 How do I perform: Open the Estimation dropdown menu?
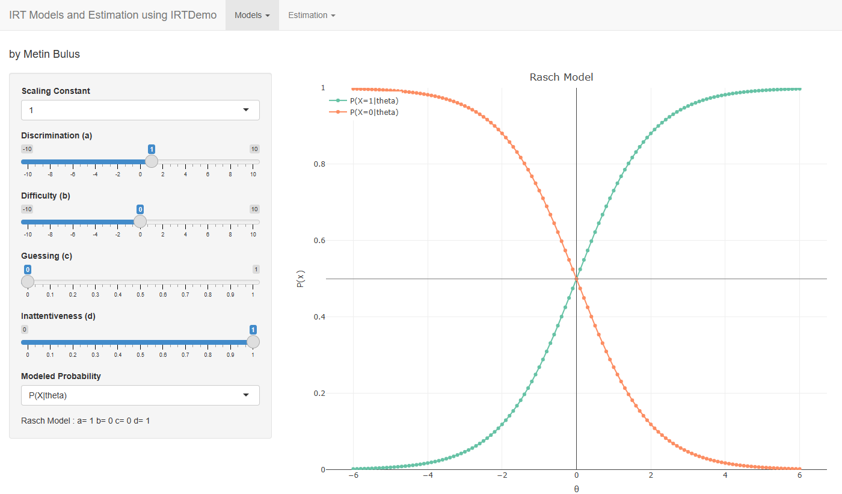coord(312,15)
